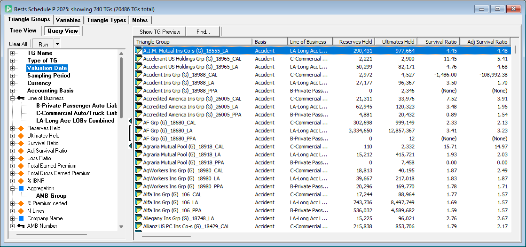Expand the Type of TG node

pyautogui.click(x=13, y=61)
